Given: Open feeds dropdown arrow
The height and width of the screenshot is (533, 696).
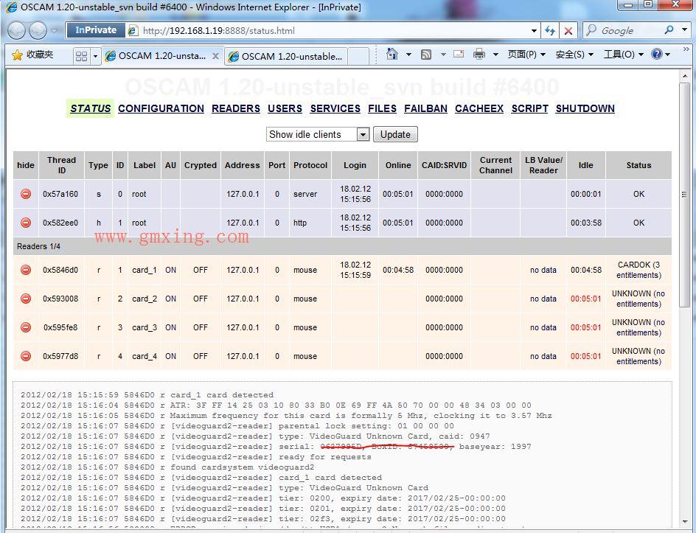Looking at the screenshot, I should coord(443,55).
